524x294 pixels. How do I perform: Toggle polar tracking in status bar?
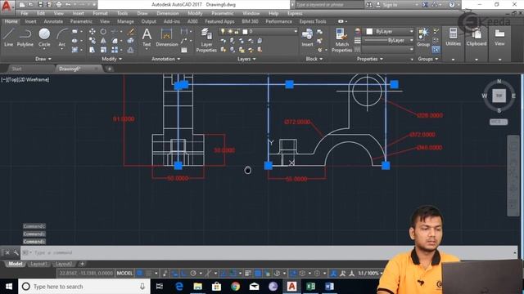[x=193, y=274]
